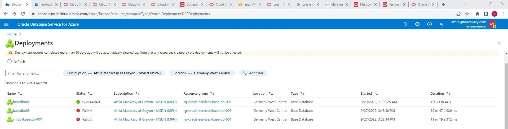
Task: Open the feedback icon in header
Action: (x=442, y=24)
